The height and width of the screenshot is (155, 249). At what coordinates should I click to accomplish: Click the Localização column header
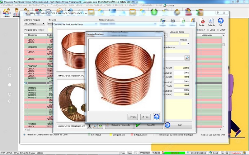pos(207,35)
